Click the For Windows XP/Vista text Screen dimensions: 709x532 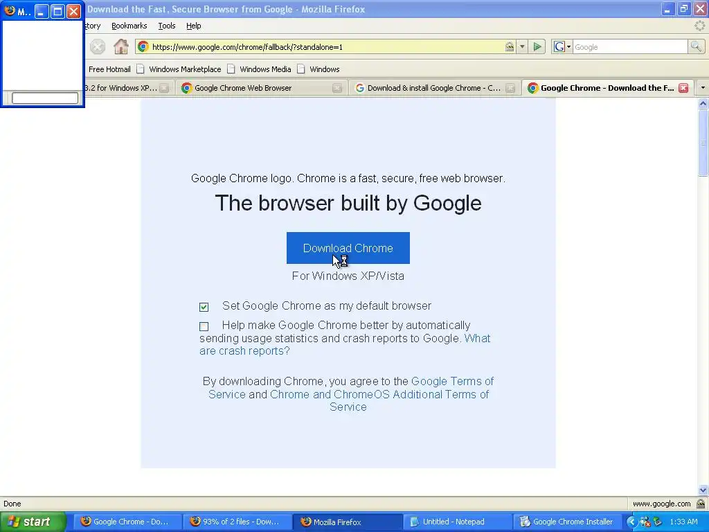[348, 276]
